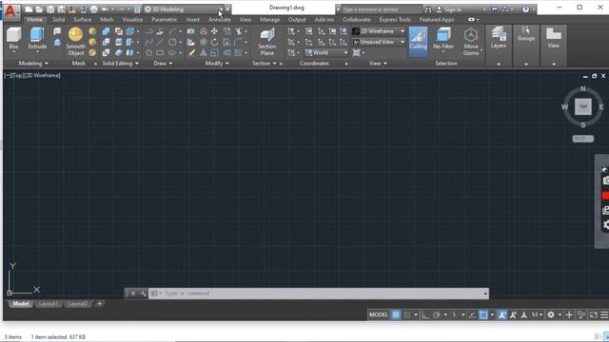Switch to the Visualize ribbon tab
The image size is (609, 342).
coord(132,19)
